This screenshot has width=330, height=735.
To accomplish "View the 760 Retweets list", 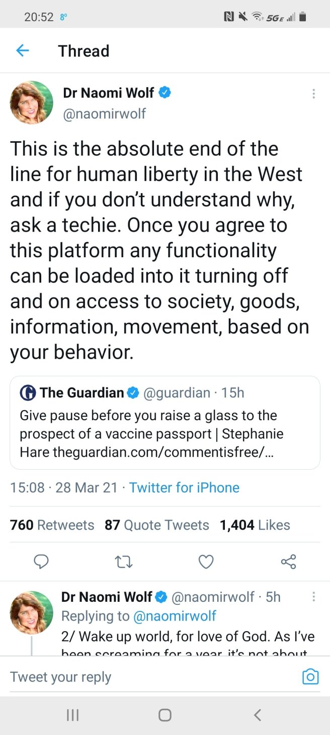I will click(52, 525).
